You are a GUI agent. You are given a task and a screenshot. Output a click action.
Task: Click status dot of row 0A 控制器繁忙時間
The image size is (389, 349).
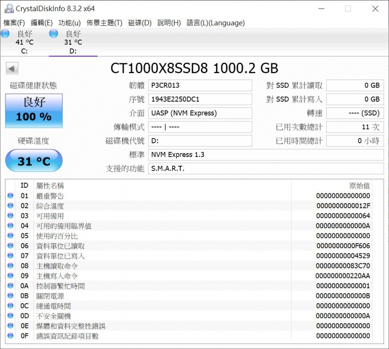pos(11,286)
